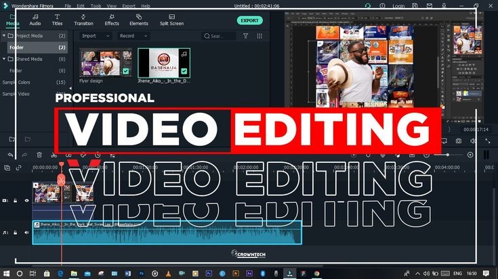Click the save project icon in title bar
This screenshot has height=279, width=498.
click(415, 5)
